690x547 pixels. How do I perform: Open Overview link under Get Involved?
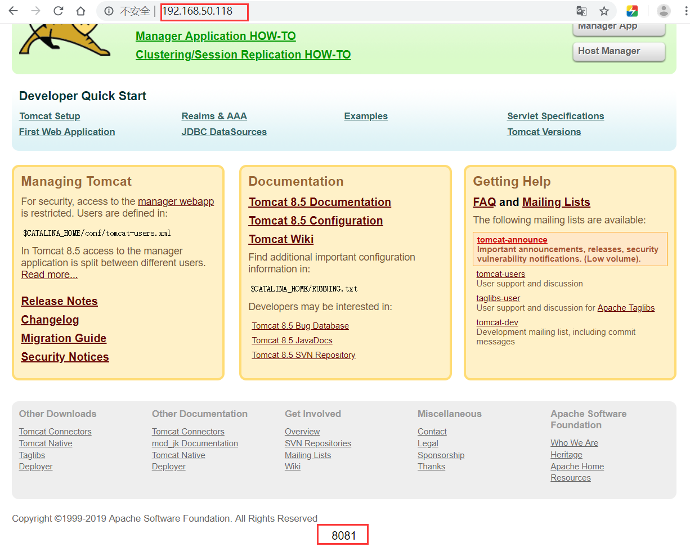[302, 432]
